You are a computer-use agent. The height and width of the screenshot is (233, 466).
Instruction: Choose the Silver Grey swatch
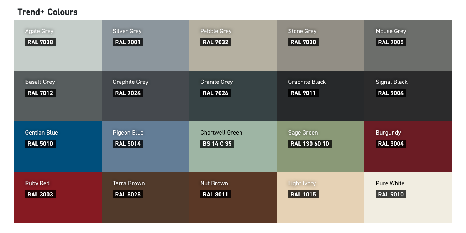click(145, 45)
